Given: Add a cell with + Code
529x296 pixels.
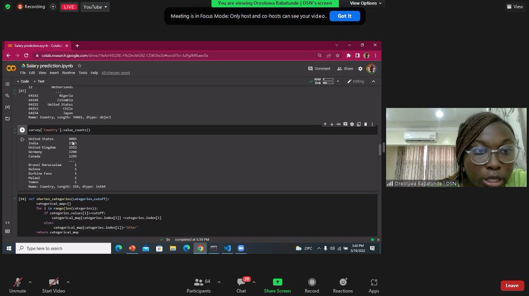Looking at the screenshot, I should [x=22, y=81].
